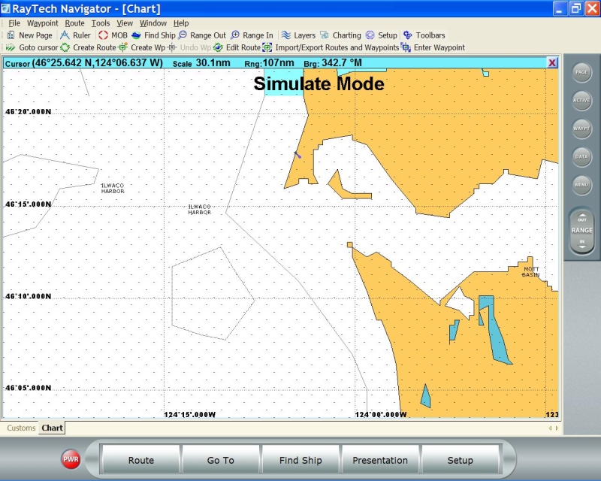Screen dimensions: 601x481
Task: Click the ship marker on the chart
Action: [297, 155]
